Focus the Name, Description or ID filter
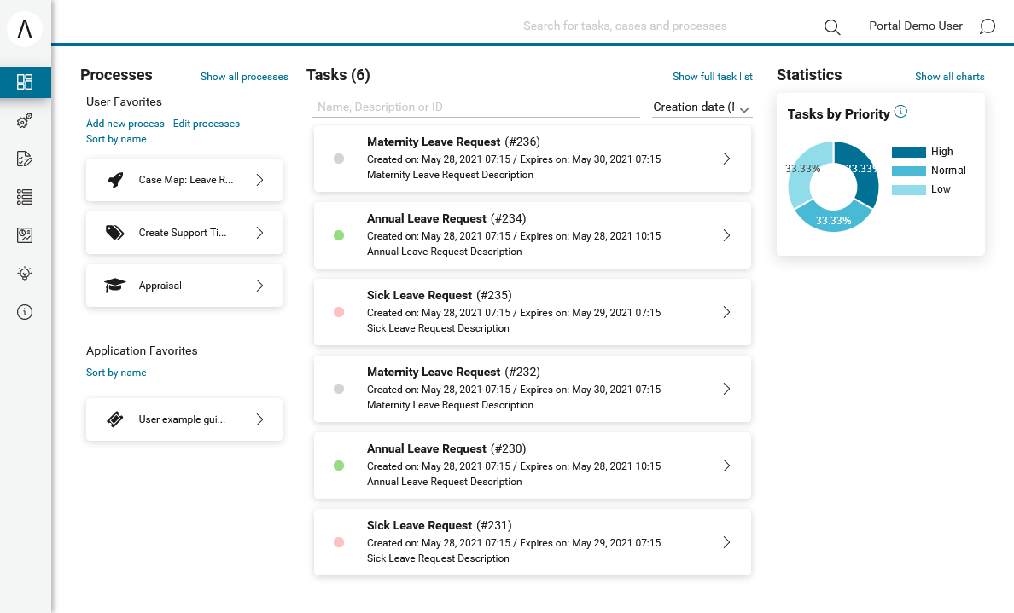This screenshot has width=1014, height=613. point(476,107)
